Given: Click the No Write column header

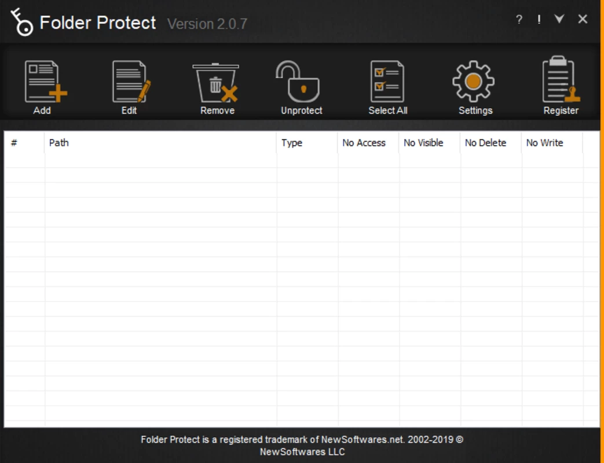Looking at the screenshot, I should (x=552, y=143).
